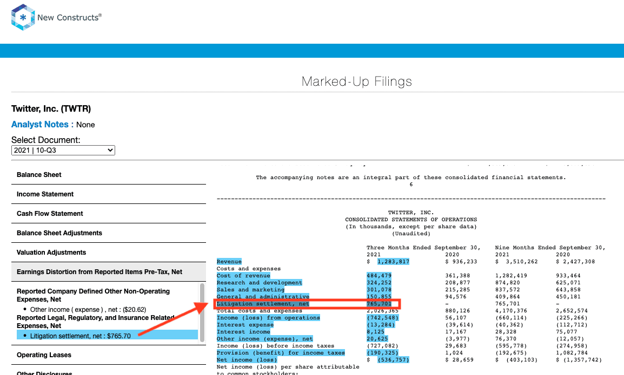624x375 pixels.
Task: Collapse Earnings Distortion from Reported Items section
Action: click(109, 272)
